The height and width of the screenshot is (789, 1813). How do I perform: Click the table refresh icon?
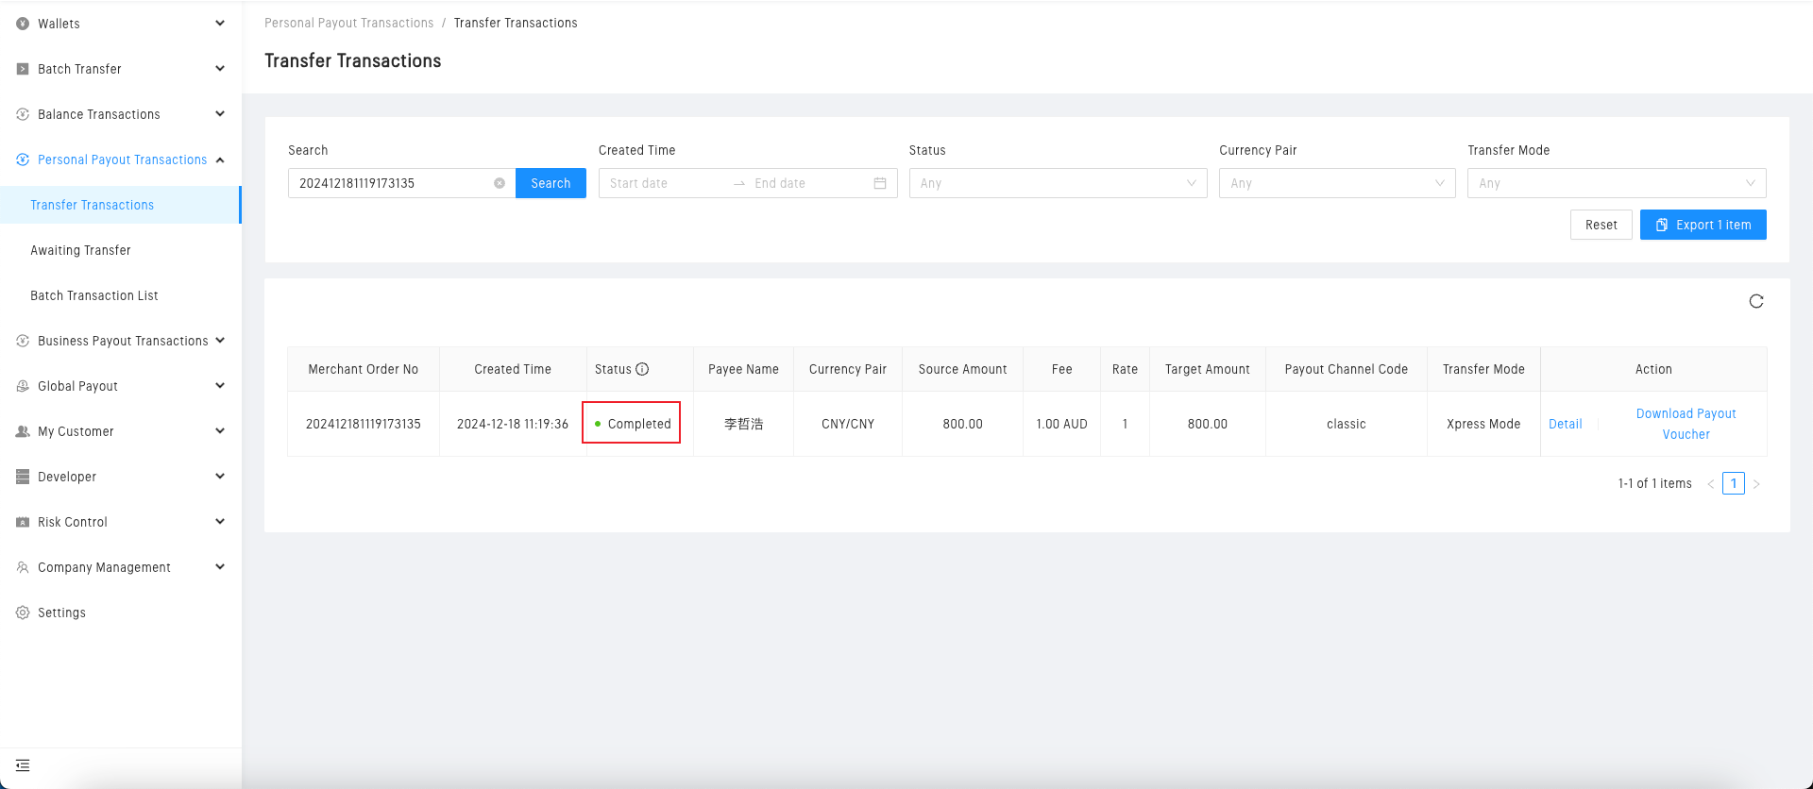click(1755, 301)
